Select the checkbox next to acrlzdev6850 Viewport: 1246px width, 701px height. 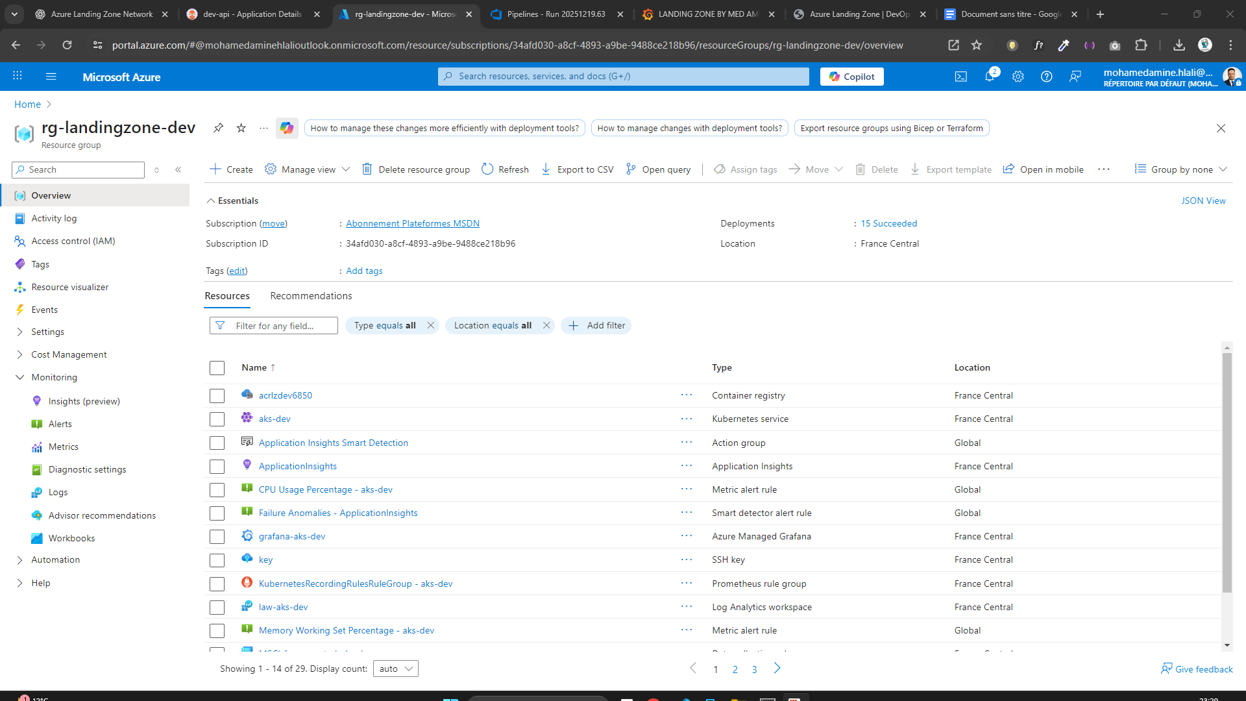[x=217, y=395]
